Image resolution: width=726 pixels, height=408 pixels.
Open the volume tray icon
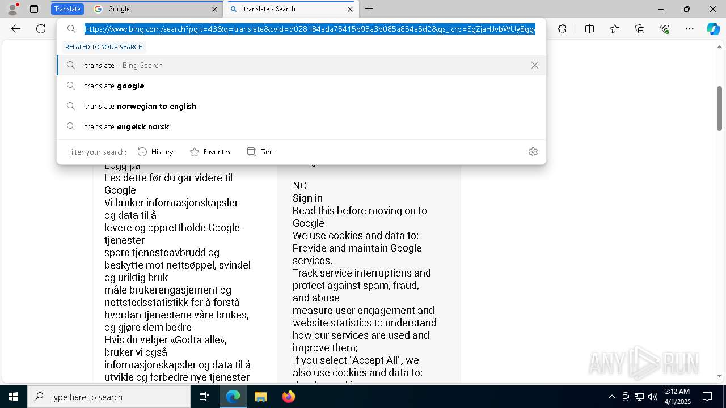point(653,397)
